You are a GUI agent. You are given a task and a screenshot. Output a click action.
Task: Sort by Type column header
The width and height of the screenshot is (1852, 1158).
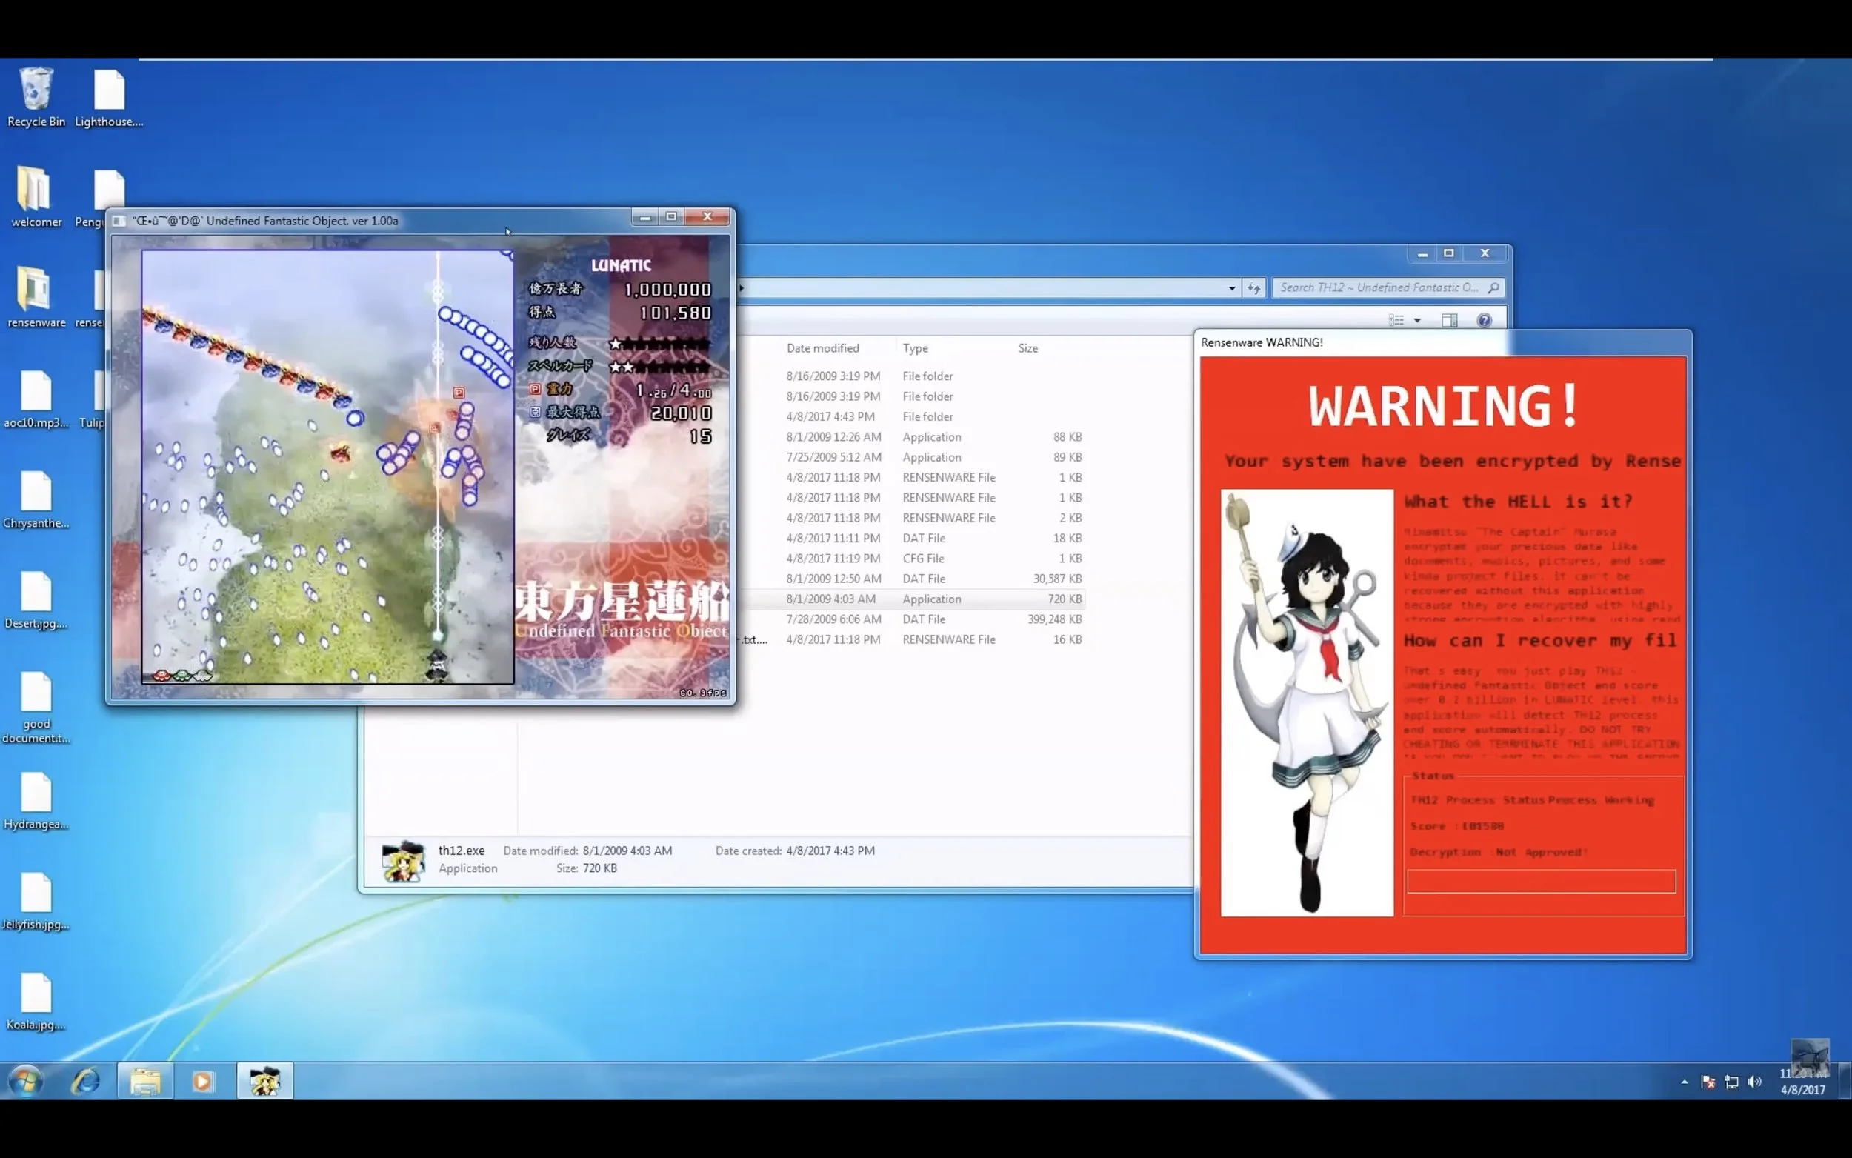point(915,347)
